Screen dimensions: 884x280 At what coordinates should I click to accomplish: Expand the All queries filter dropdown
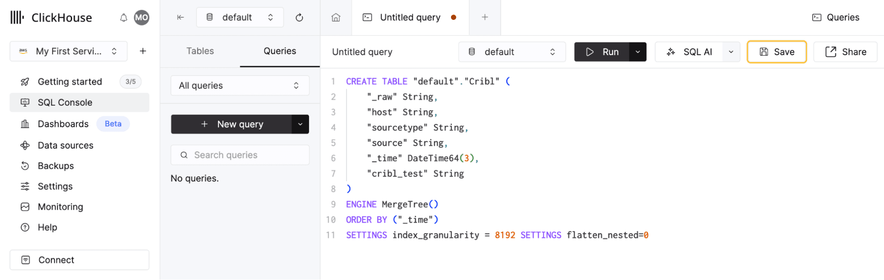coord(240,86)
